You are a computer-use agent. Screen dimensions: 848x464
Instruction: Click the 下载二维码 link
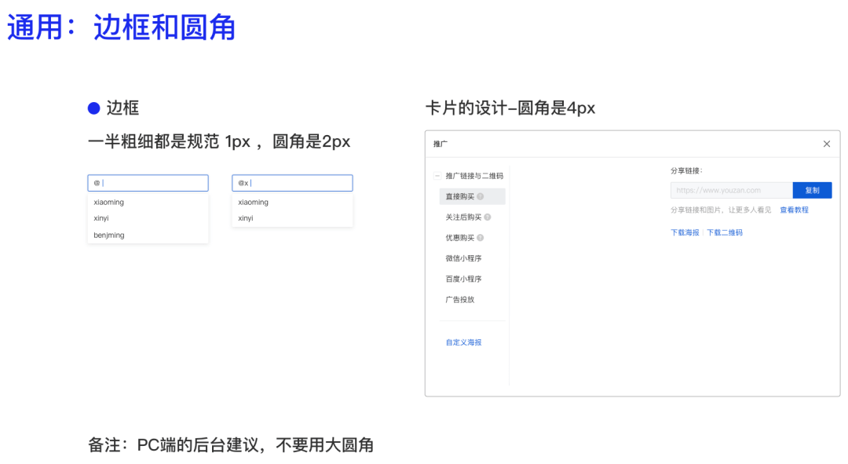pyautogui.click(x=725, y=232)
